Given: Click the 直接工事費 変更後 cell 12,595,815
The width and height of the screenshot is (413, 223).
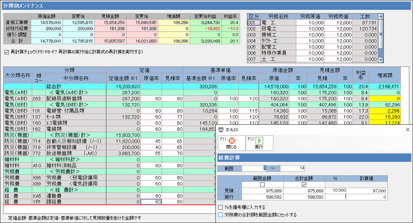Looking at the screenshot, I should click(78, 22).
